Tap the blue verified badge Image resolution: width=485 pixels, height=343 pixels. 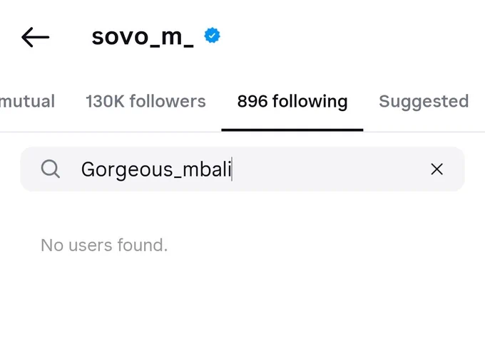tap(213, 35)
